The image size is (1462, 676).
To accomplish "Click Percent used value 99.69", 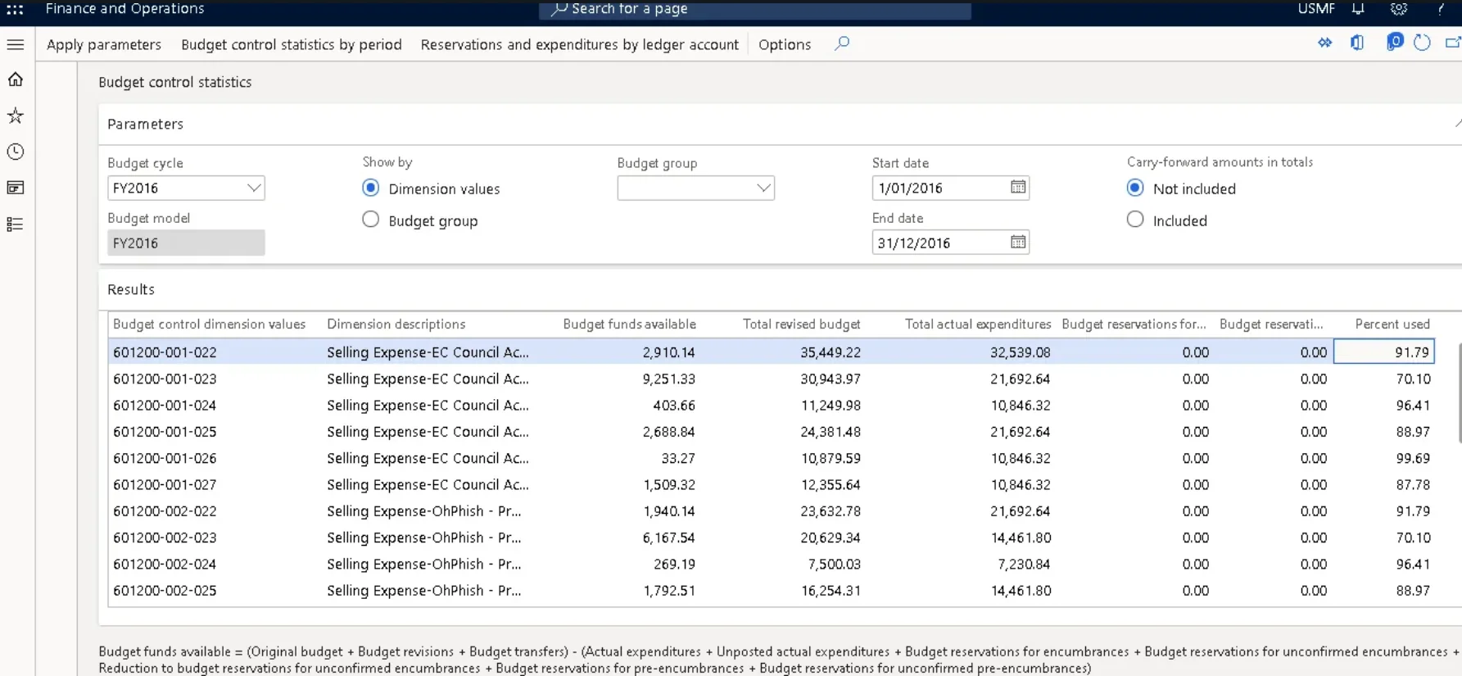I will (x=1413, y=458).
